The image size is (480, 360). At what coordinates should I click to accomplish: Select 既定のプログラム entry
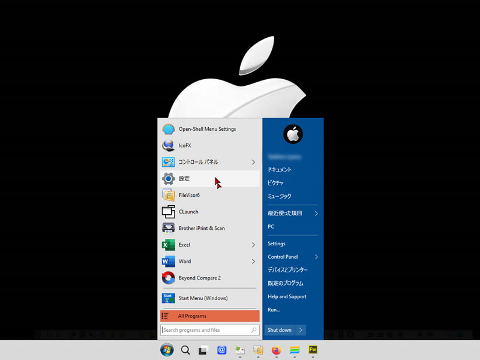coord(286,283)
